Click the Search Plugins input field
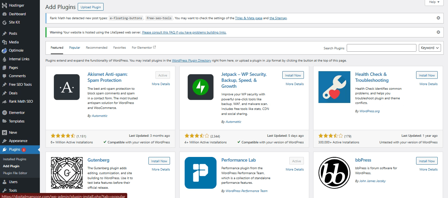 coord(381,48)
